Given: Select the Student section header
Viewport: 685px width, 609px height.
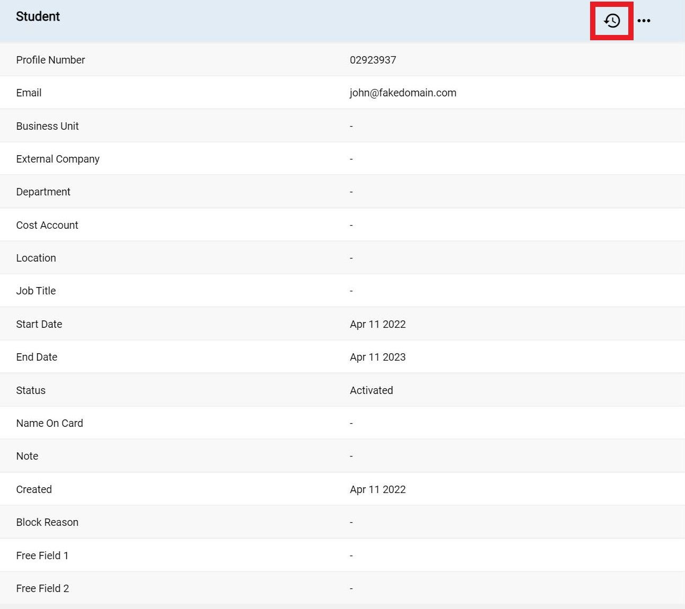Looking at the screenshot, I should point(38,16).
